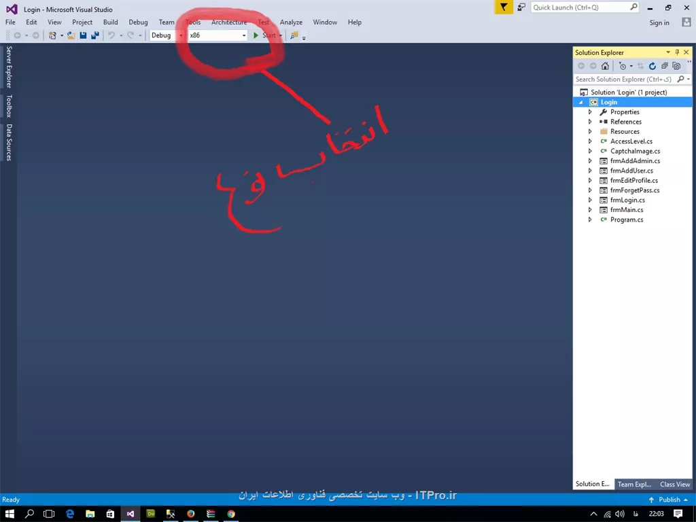The width and height of the screenshot is (696, 522).
Task: Click the Solution Explorer Back icon
Action: pos(581,66)
